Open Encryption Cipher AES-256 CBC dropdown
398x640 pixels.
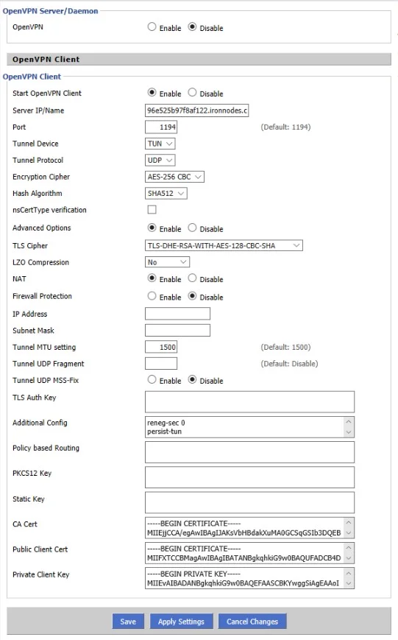[174, 177]
